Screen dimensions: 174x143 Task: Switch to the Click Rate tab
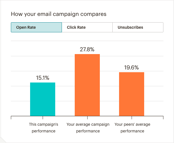pos(87,28)
